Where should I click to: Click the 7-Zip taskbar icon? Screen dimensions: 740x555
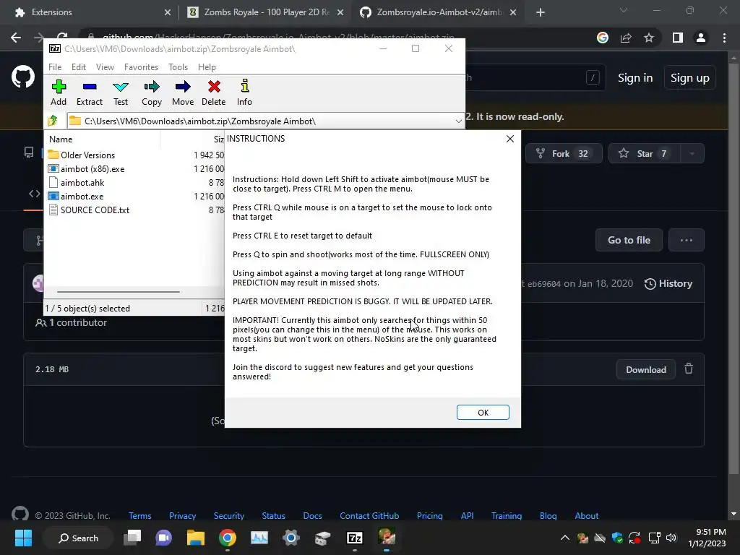(354, 538)
